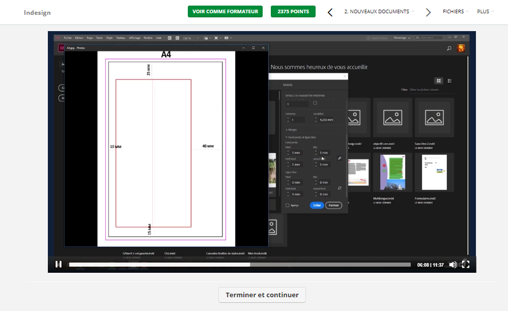Open the objectif com.indd thumbnail

pyautogui.click(x=392, y=118)
